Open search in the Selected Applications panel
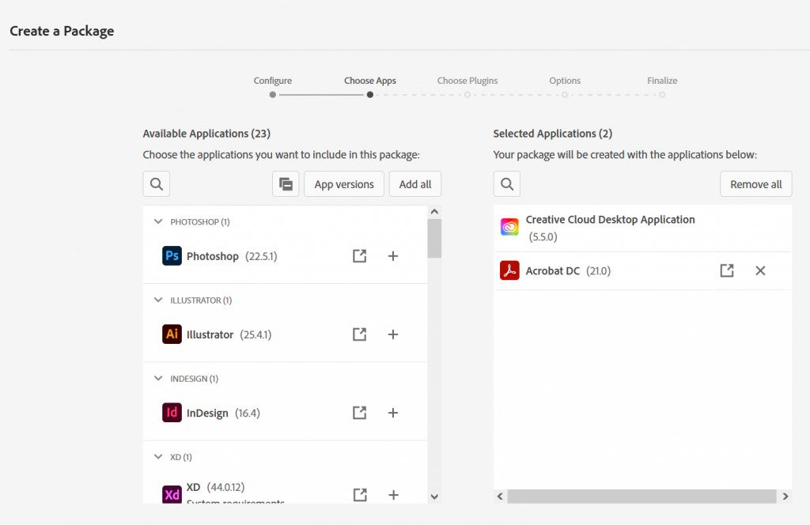Image resolution: width=810 pixels, height=525 pixels. pos(506,183)
